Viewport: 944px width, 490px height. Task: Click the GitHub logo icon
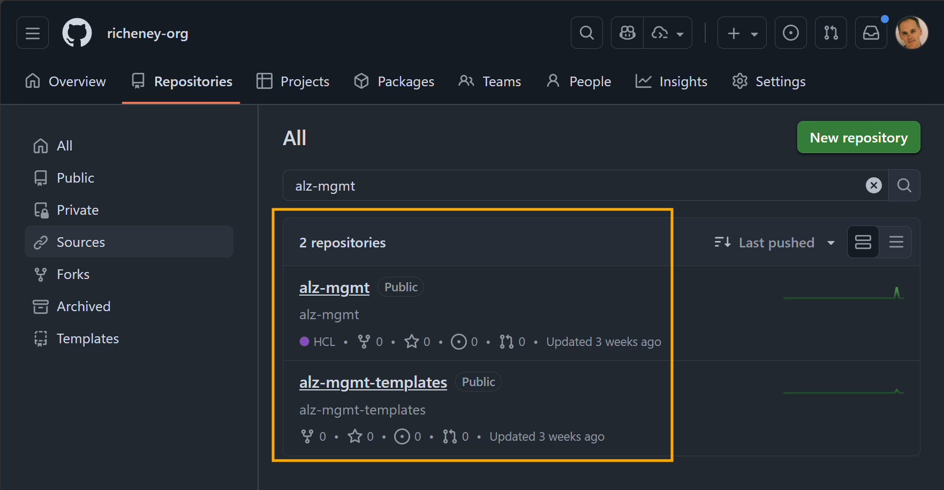pyautogui.click(x=77, y=33)
